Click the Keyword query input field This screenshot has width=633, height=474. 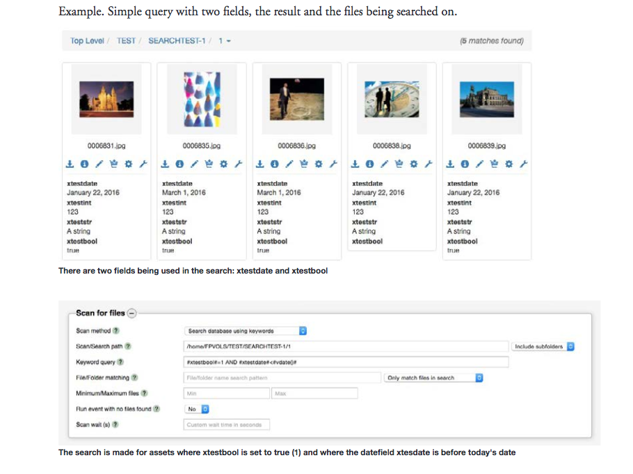pyautogui.click(x=346, y=362)
